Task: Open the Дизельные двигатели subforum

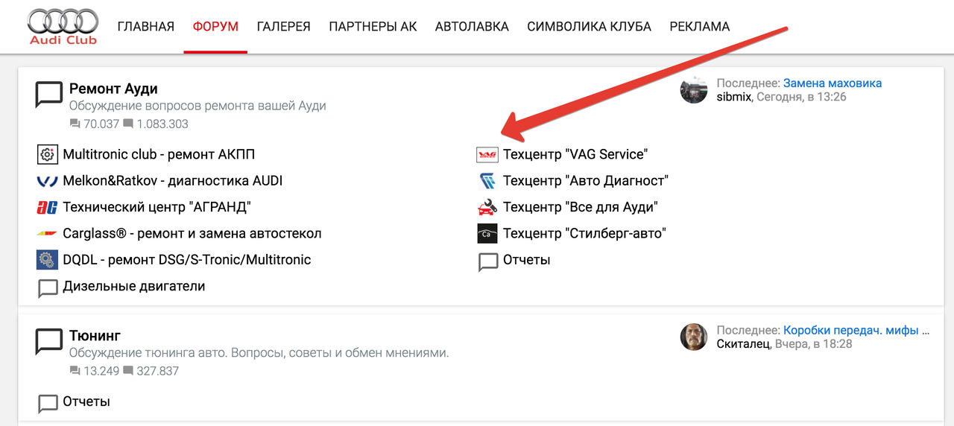Action: click(133, 286)
